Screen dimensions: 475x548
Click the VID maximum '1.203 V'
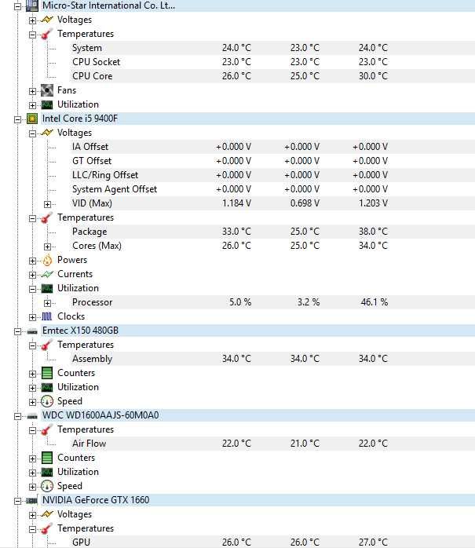point(373,203)
